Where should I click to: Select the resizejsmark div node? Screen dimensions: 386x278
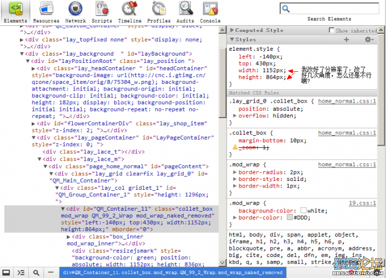[x=138, y=258]
